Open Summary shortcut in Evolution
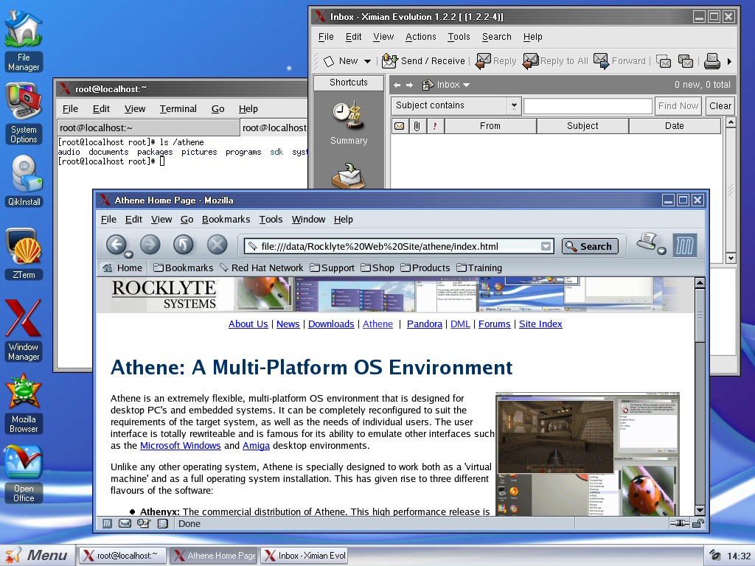755x566 pixels. 349,123
